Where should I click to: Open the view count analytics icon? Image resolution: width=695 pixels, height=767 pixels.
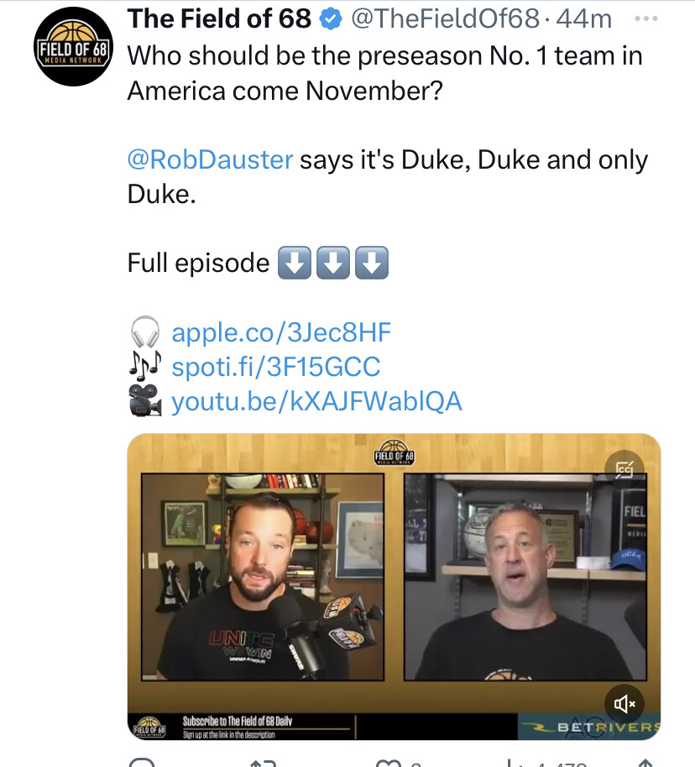(510, 763)
